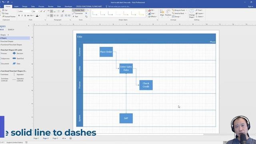Click the Copy command
256x144 pixels.
[5, 13]
